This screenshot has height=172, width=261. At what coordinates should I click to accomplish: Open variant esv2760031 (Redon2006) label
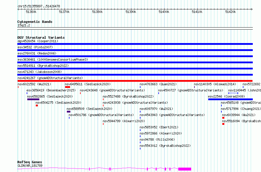pyautogui.click(x=37, y=53)
